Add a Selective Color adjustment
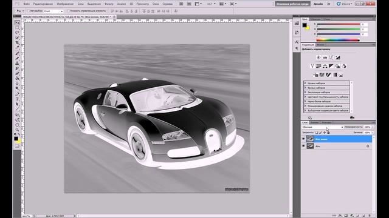The height and width of the screenshot is (218, 389). (341, 74)
